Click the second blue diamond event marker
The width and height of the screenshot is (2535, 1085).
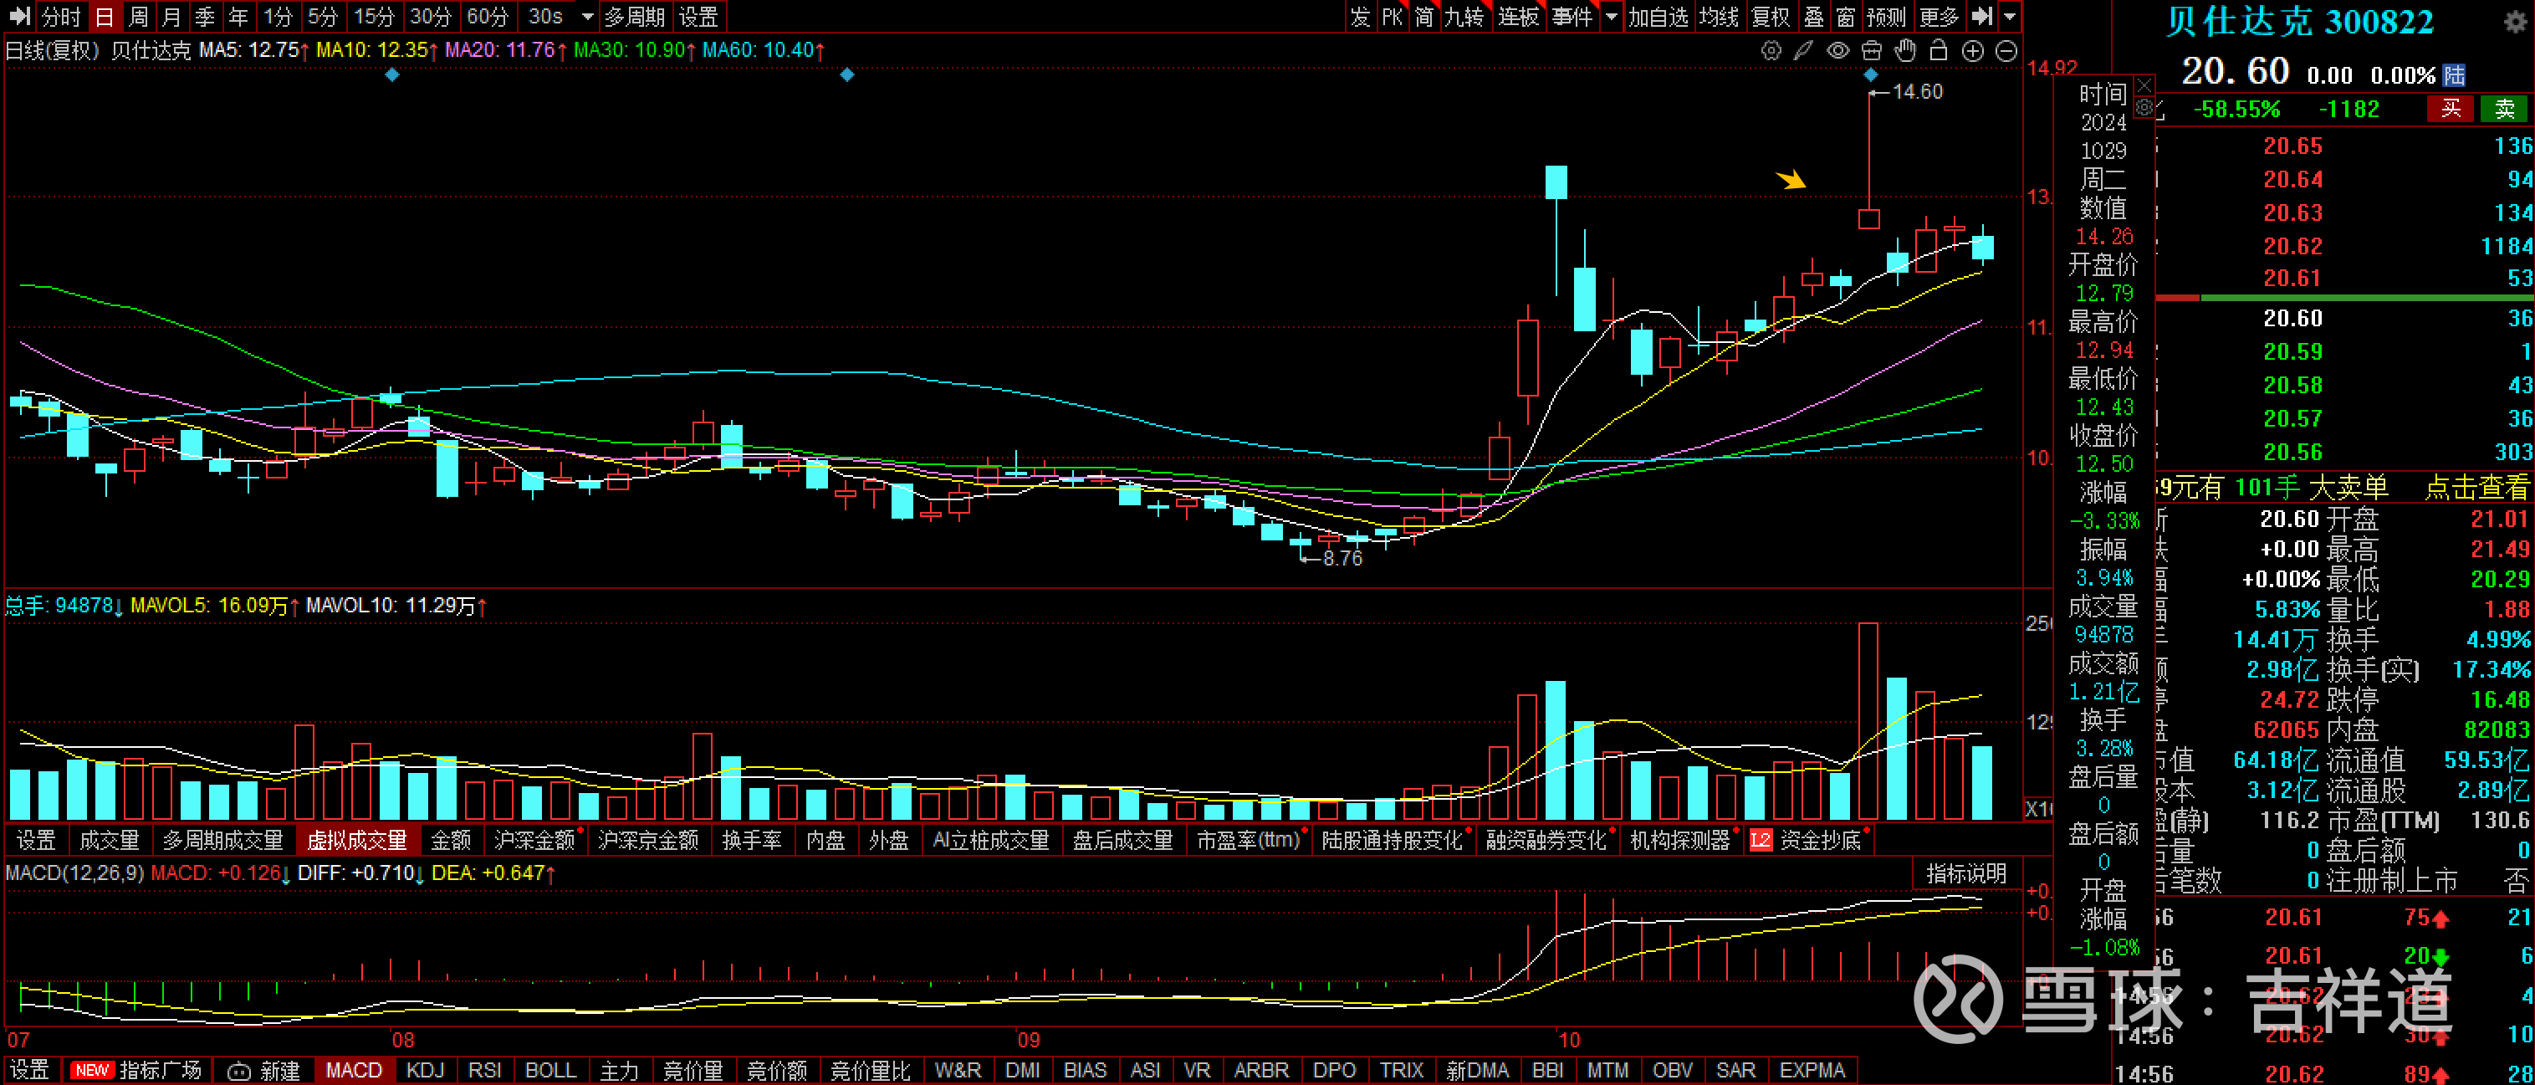coord(846,74)
